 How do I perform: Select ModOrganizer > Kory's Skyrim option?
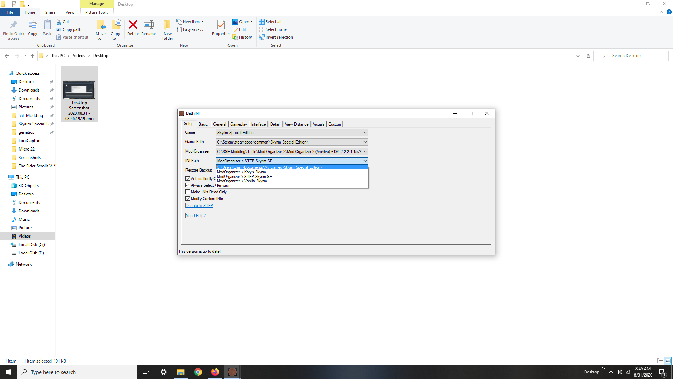pos(292,172)
